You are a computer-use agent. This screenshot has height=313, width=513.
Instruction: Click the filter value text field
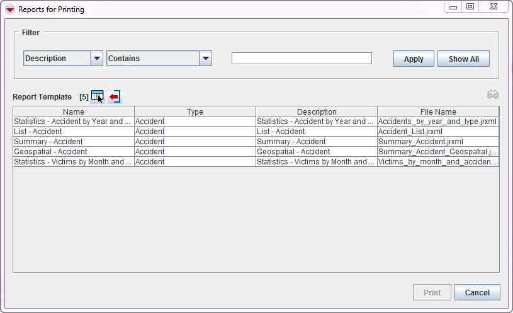tap(302, 59)
